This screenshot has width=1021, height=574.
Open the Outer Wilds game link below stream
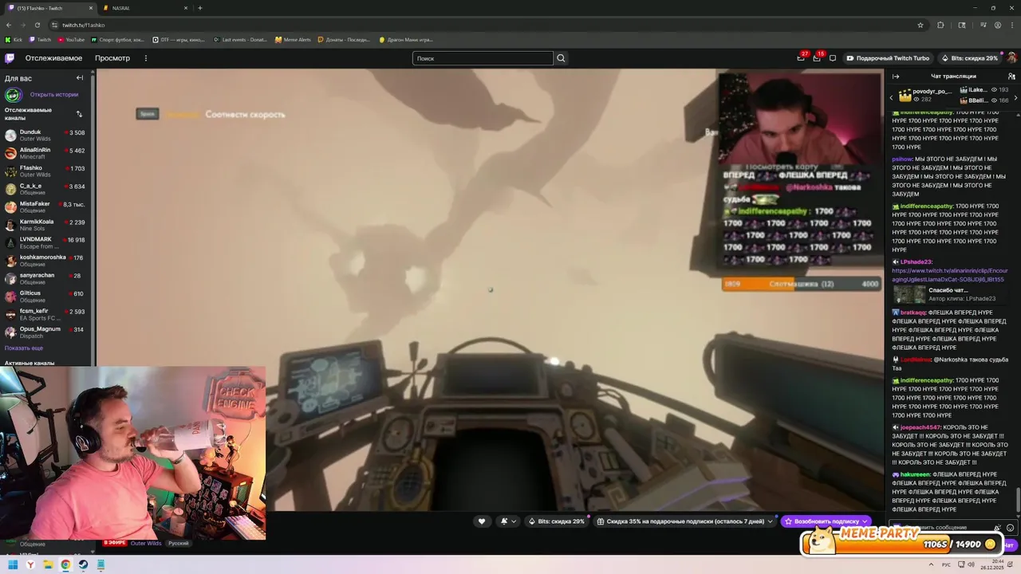(145, 543)
